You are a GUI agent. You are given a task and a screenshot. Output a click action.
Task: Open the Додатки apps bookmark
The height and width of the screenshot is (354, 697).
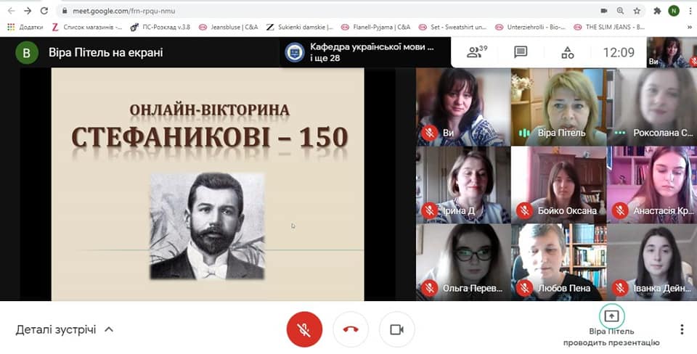(x=25, y=27)
